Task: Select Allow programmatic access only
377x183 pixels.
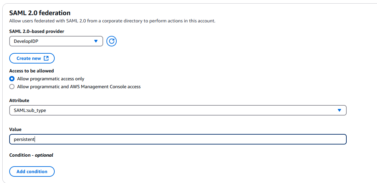Action: pos(12,79)
